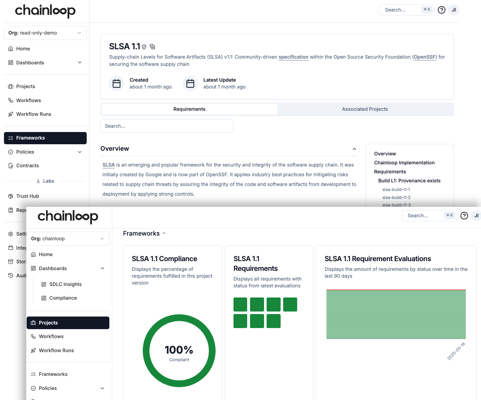
Task: Open Trust Hub in the back window sidebar
Action: (45, 196)
